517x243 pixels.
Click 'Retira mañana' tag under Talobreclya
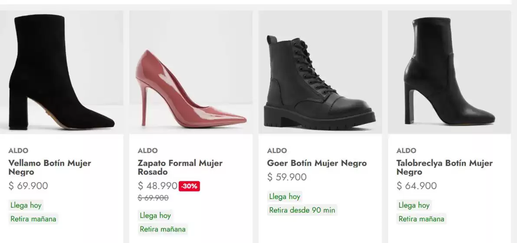point(421,219)
